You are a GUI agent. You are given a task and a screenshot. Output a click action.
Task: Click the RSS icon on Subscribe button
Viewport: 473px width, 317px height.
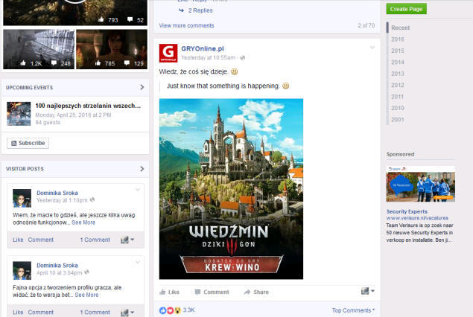tap(13, 143)
